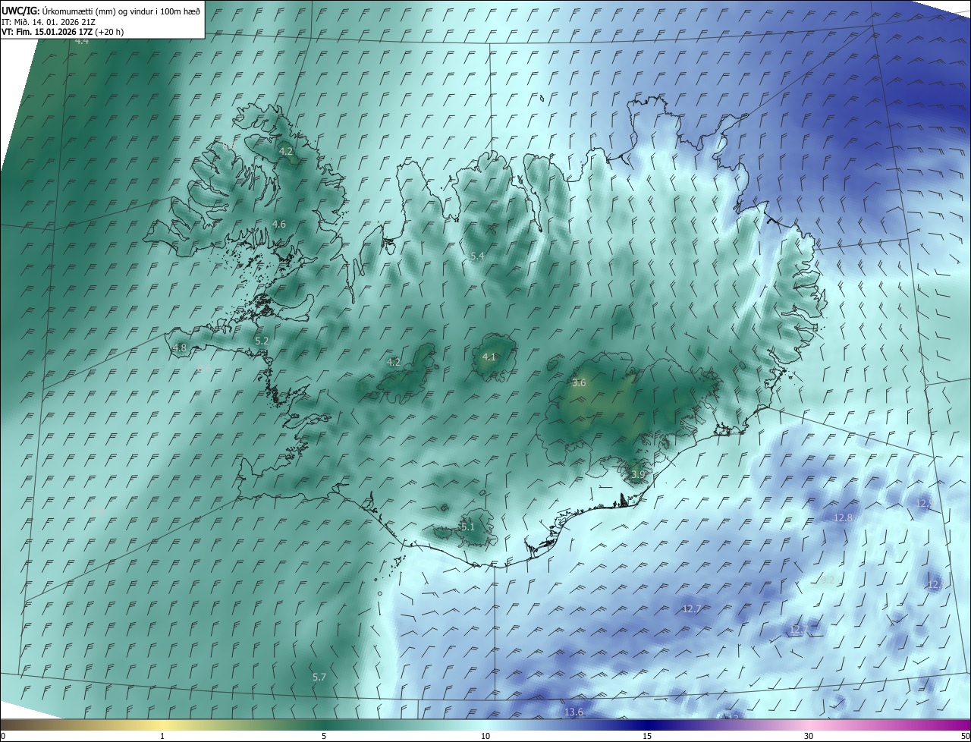971x742 pixels.
Task: Click the '4.1' value on the round glacier
Action: pyautogui.click(x=489, y=357)
